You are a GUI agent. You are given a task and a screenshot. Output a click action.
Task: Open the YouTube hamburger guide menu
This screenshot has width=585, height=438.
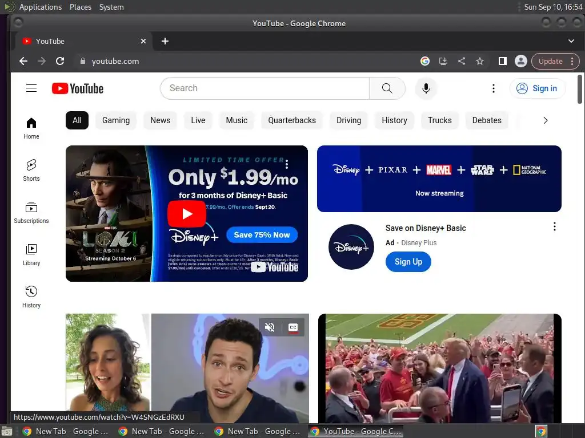pyautogui.click(x=31, y=88)
